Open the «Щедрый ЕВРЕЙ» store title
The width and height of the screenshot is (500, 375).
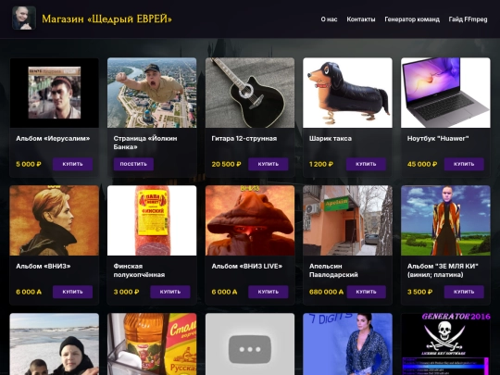106,19
